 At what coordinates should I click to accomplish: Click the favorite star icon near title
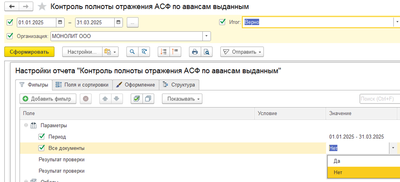42,7
